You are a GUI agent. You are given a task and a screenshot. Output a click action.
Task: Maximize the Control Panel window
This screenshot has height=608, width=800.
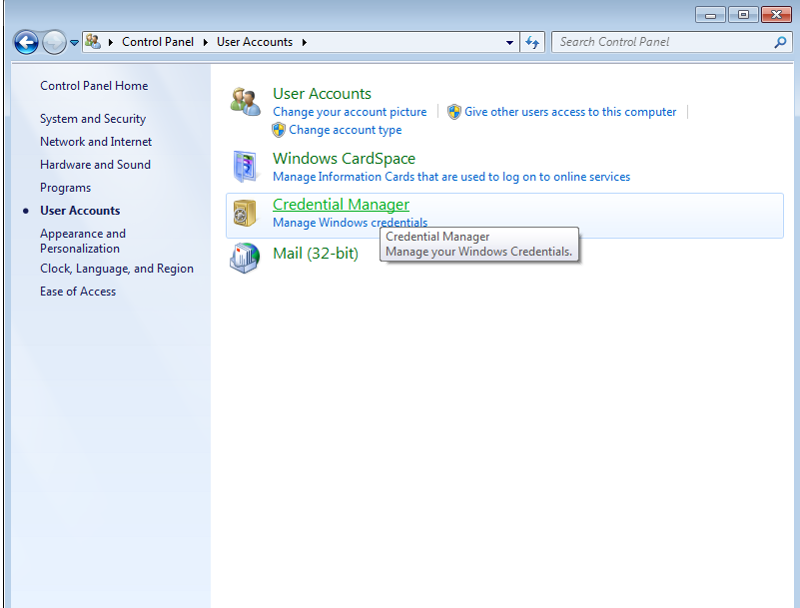743,15
